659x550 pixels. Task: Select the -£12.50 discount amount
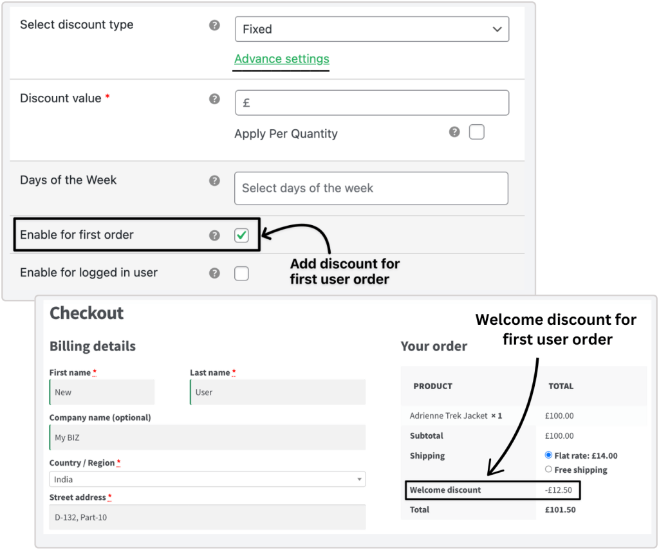pyautogui.click(x=559, y=490)
